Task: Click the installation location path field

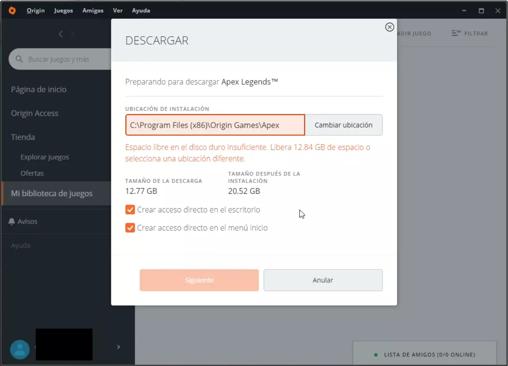Action: (x=215, y=125)
